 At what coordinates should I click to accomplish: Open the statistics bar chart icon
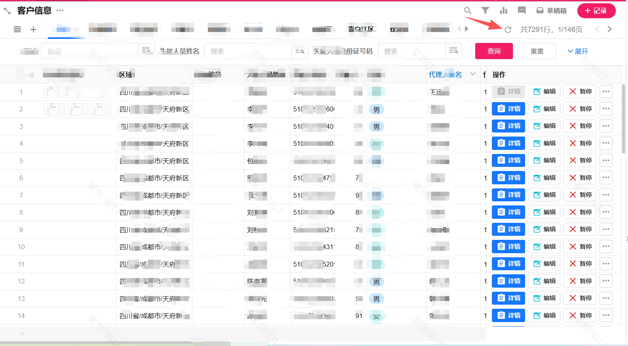point(503,11)
